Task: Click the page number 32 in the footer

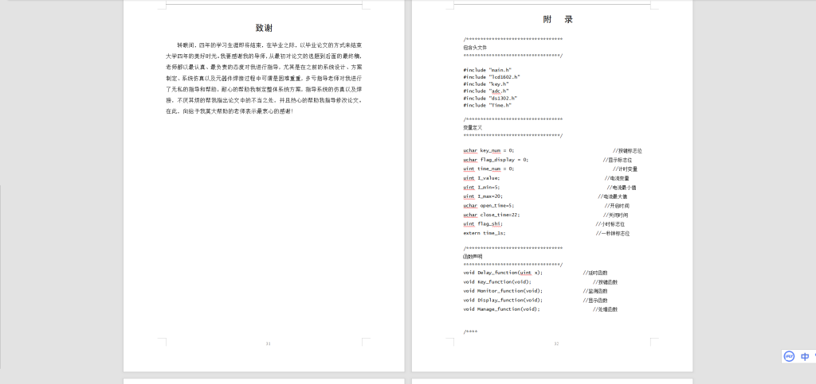Action: (x=556, y=343)
